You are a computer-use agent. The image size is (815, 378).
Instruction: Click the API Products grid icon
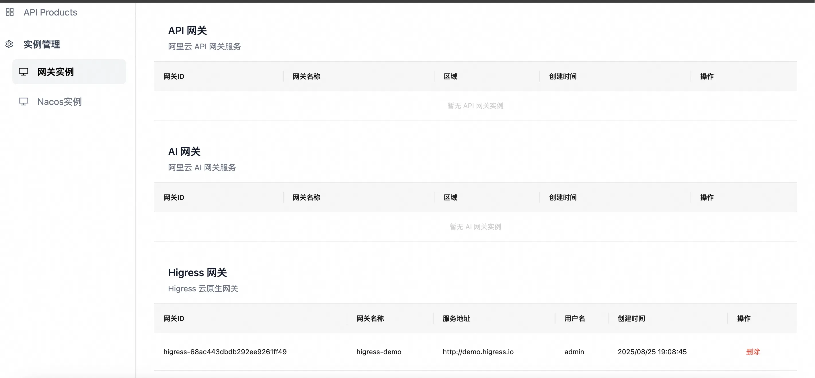click(10, 12)
